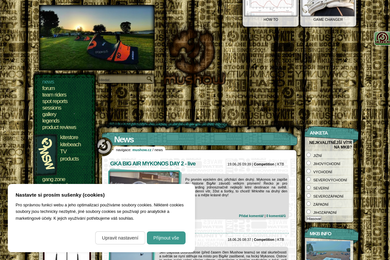390x260 pixels.
Task: Click Přidat komentář link
Action: point(251,216)
